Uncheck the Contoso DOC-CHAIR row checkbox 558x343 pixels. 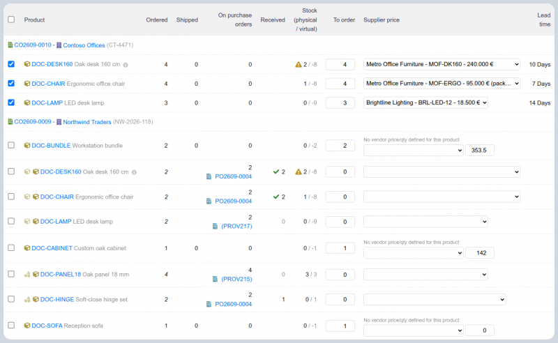[11, 83]
